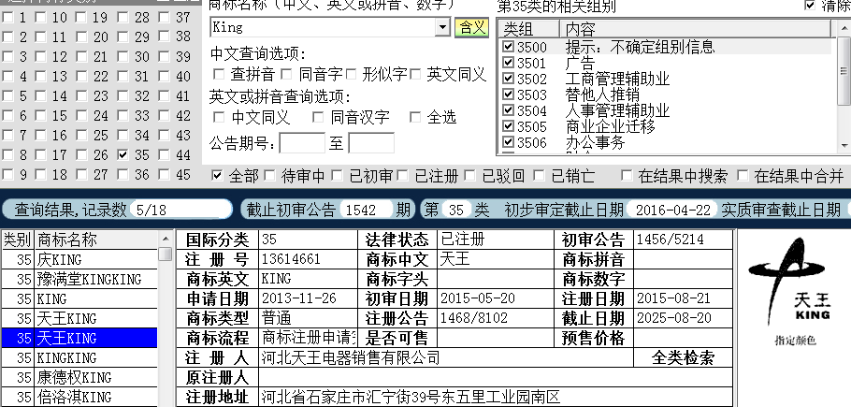Tick the 待审中 status checkbox
Screen dimensions: 851x407
tap(269, 175)
